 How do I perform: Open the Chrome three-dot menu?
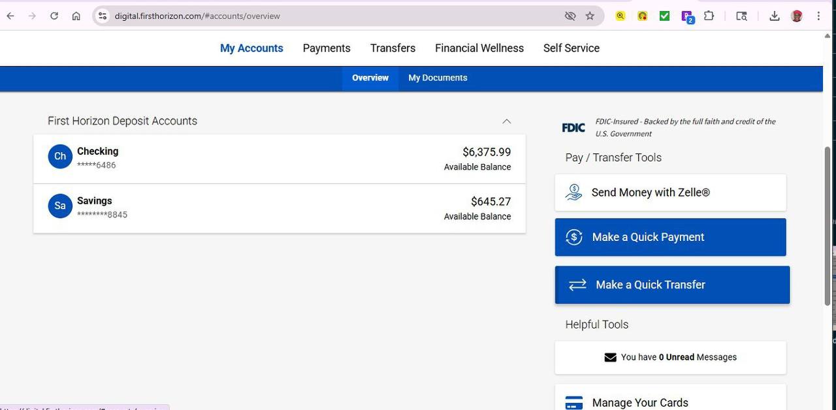[x=818, y=16]
